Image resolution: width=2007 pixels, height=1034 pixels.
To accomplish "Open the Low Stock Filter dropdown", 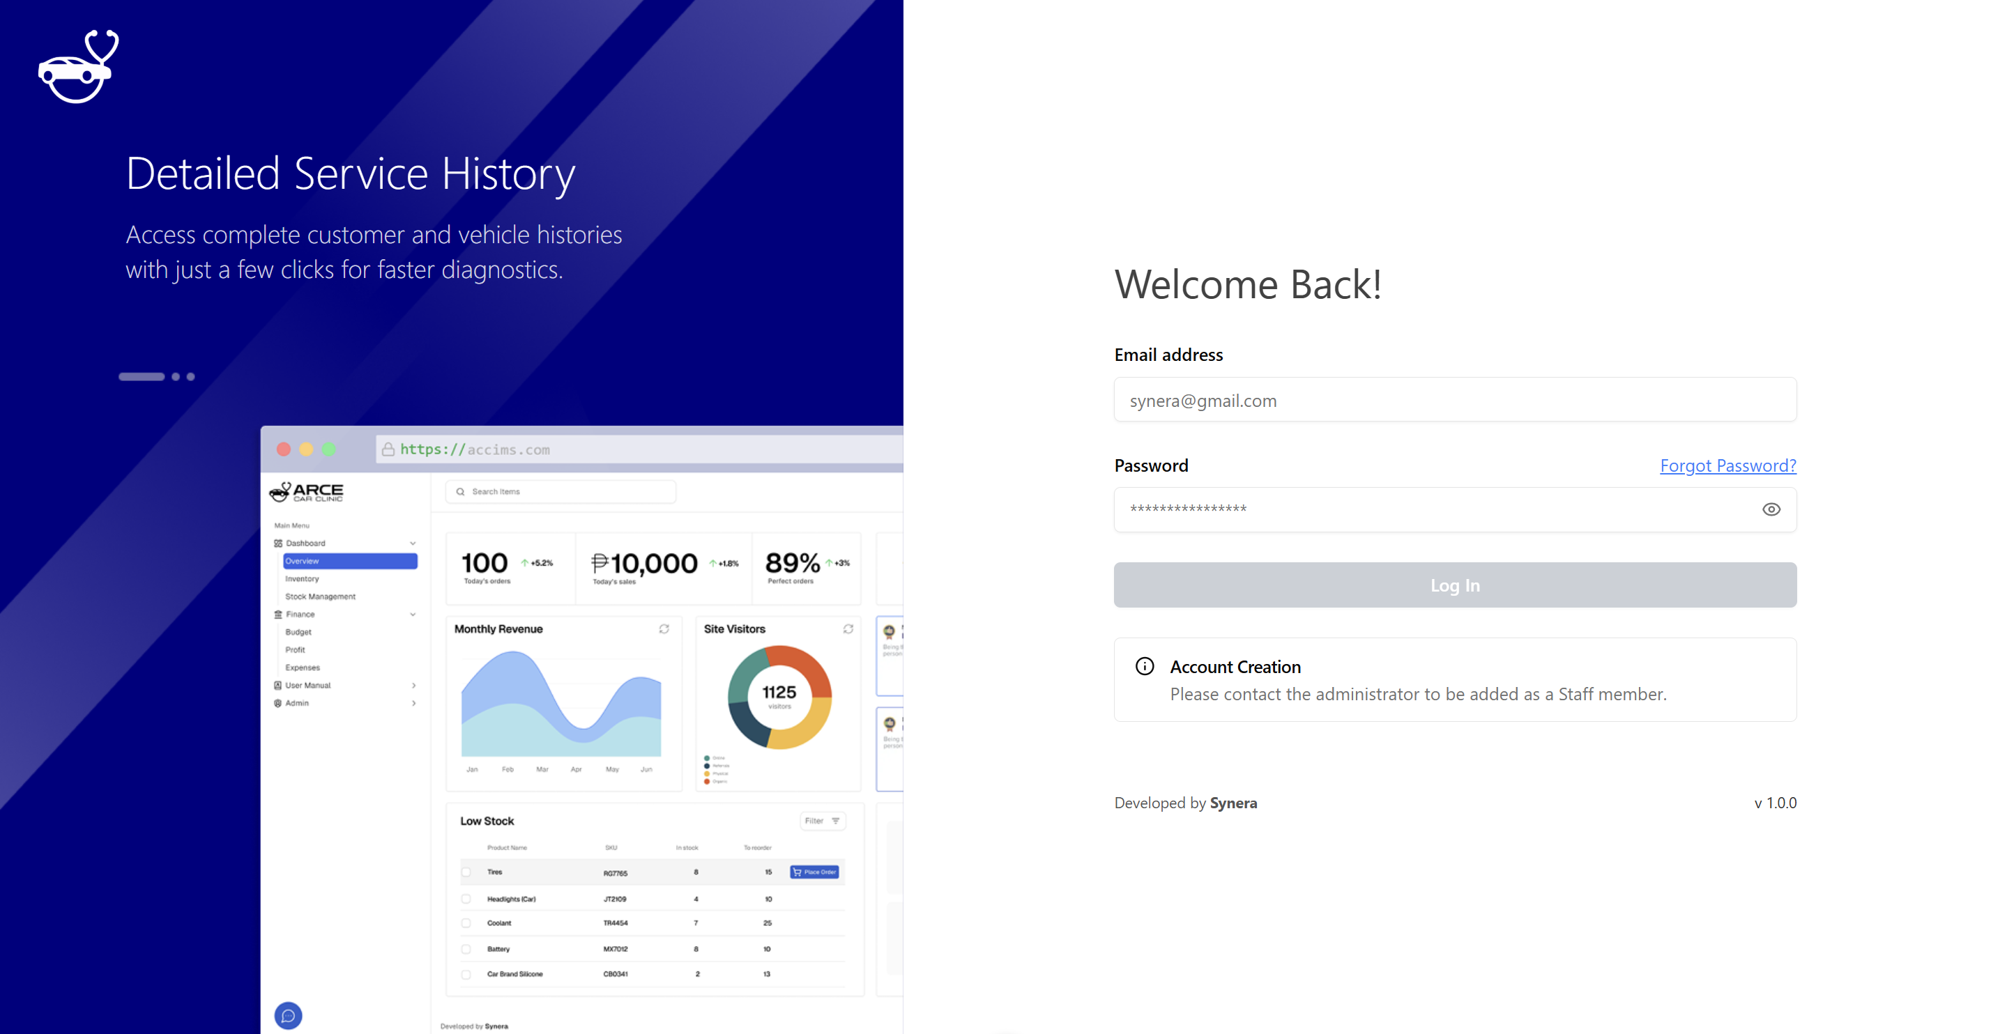I will click(x=822, y=821).
